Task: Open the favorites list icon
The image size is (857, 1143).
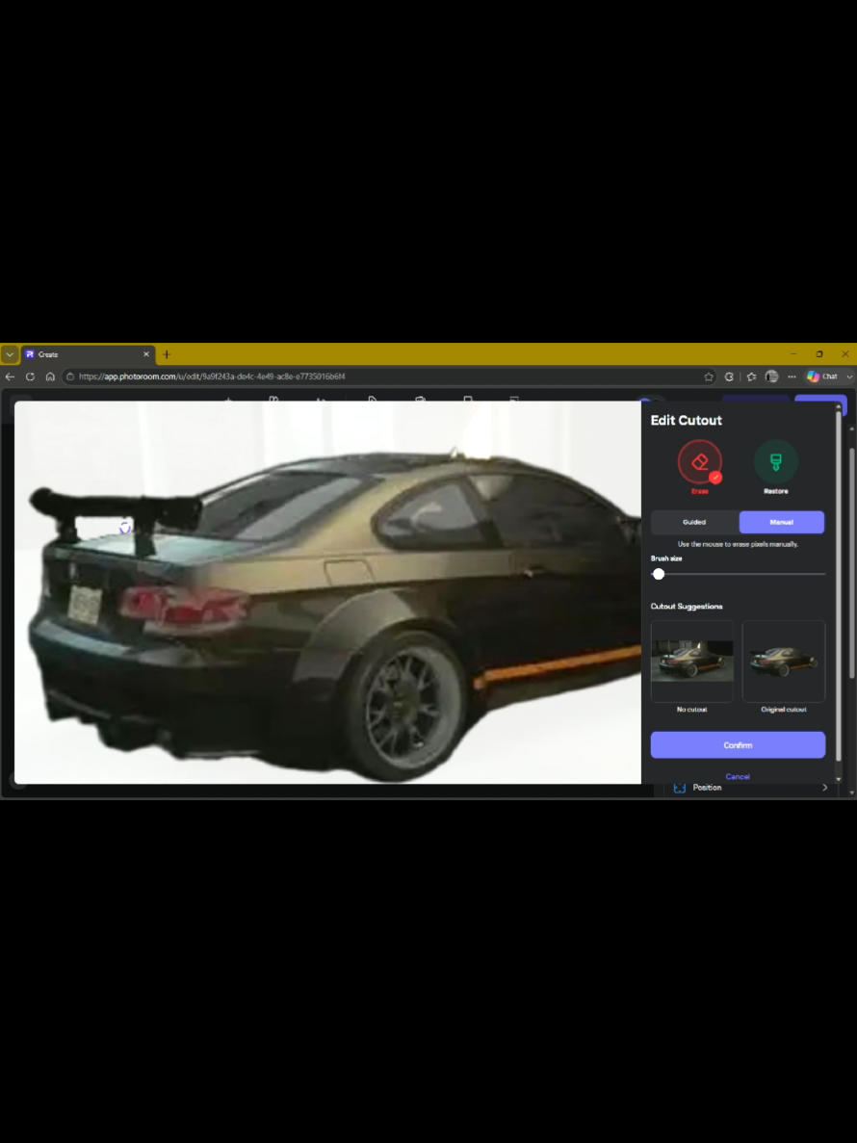Action: 751,377
